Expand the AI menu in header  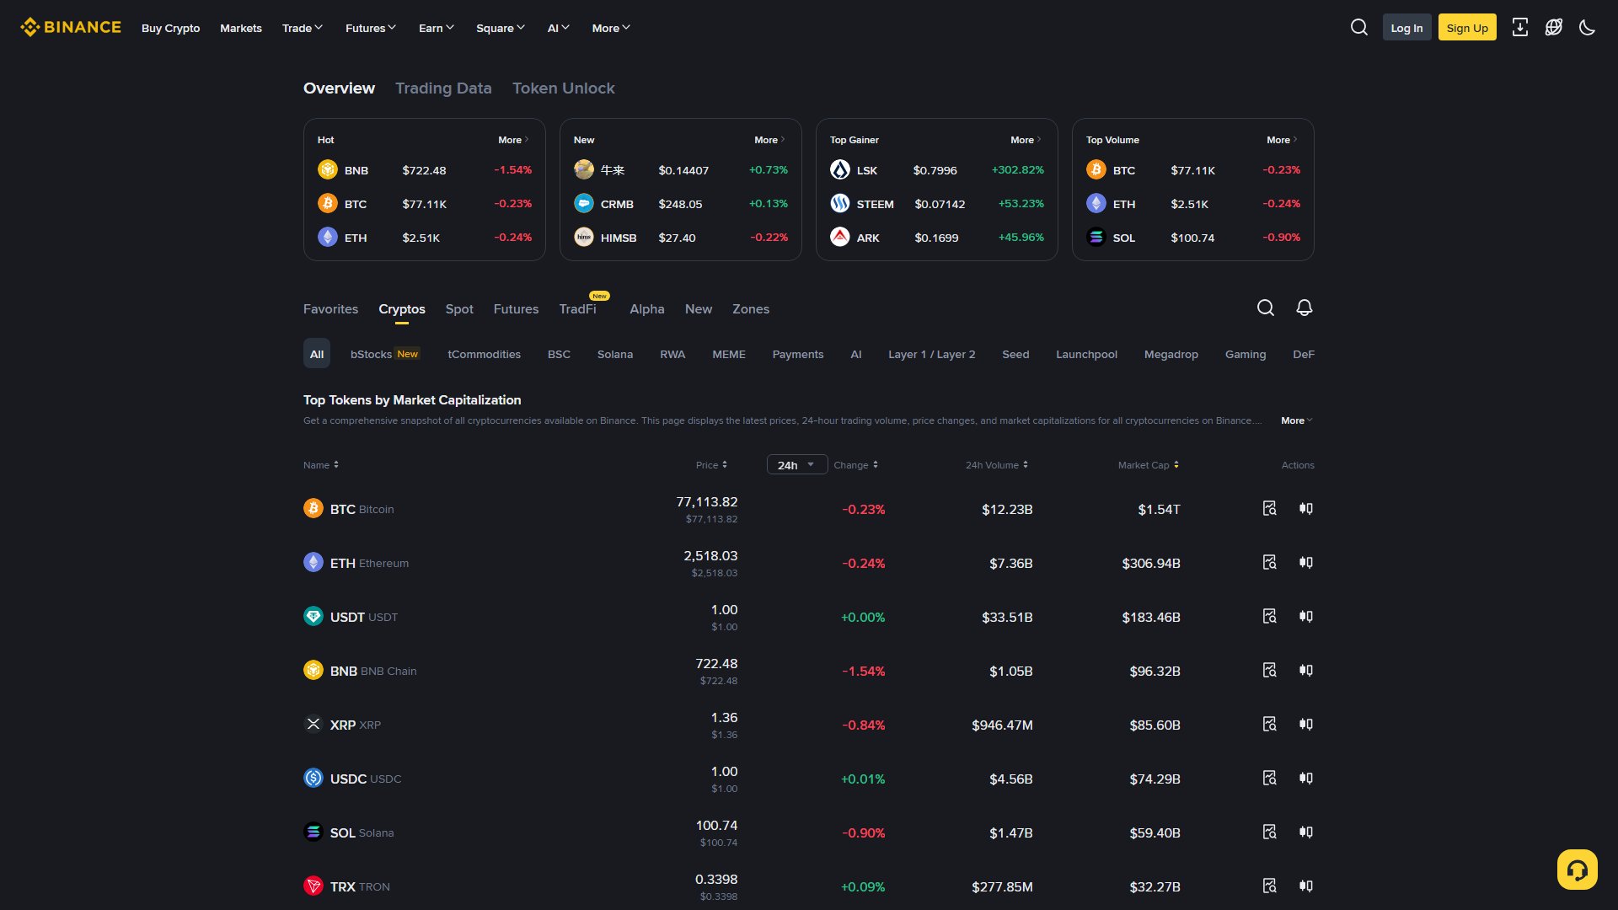(559, 28)
